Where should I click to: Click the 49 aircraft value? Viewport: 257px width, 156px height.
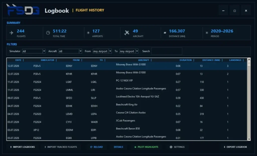(x=135, y=31)
